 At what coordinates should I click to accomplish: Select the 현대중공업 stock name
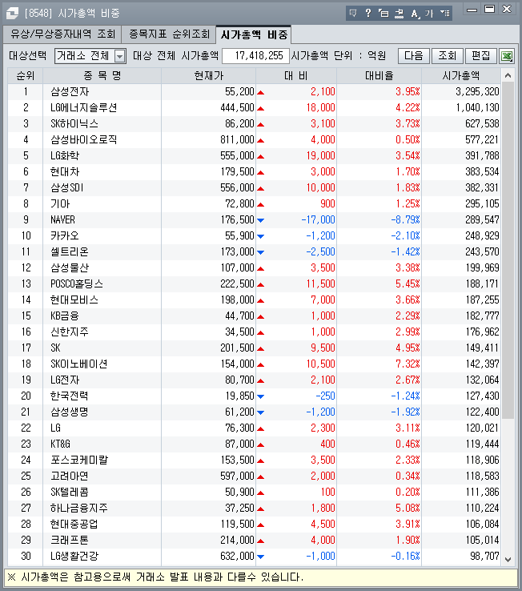pos(74,525)
